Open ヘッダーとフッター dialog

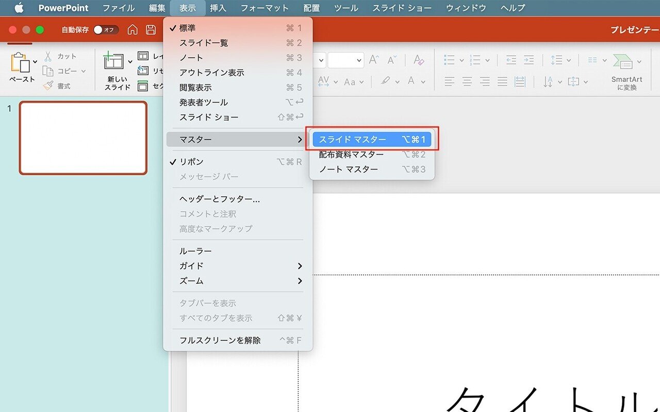[238, 199]
